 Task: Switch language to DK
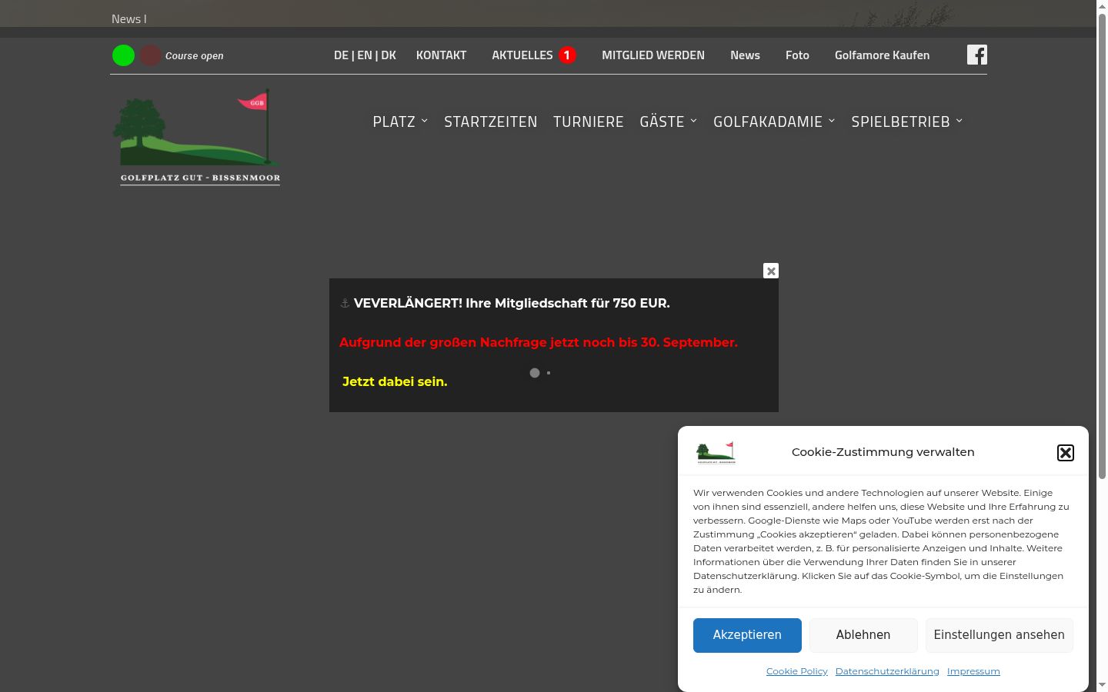389,55
